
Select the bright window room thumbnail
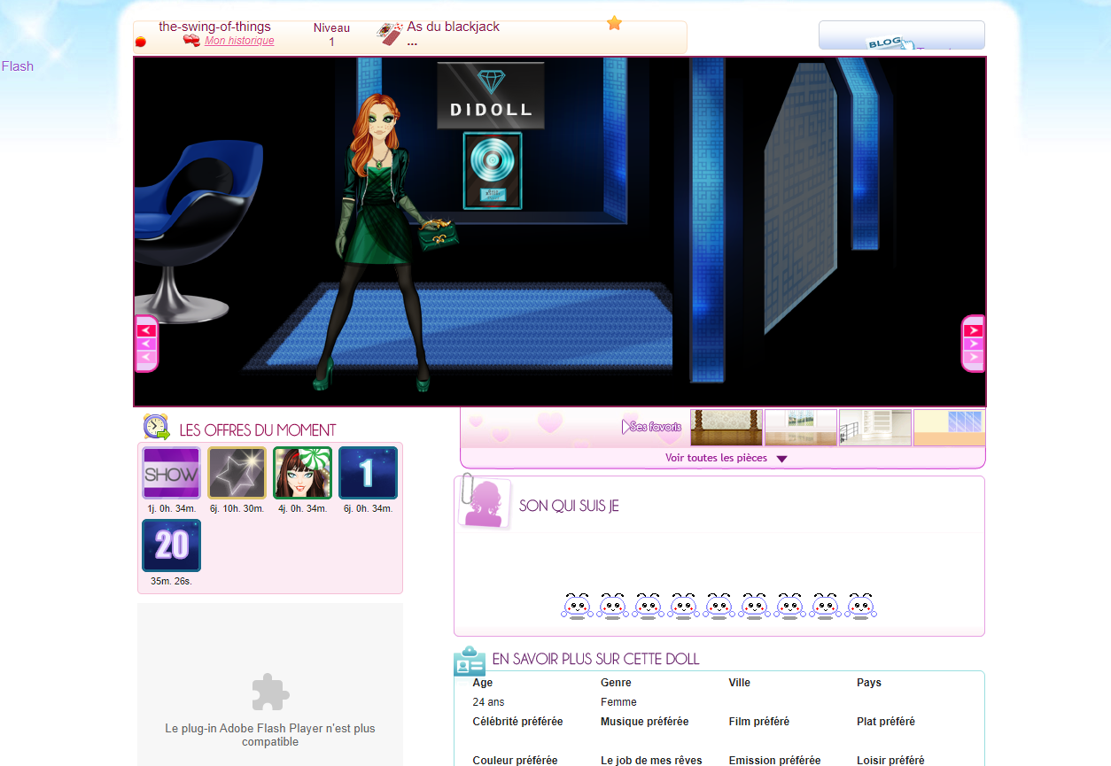(801, 428)
